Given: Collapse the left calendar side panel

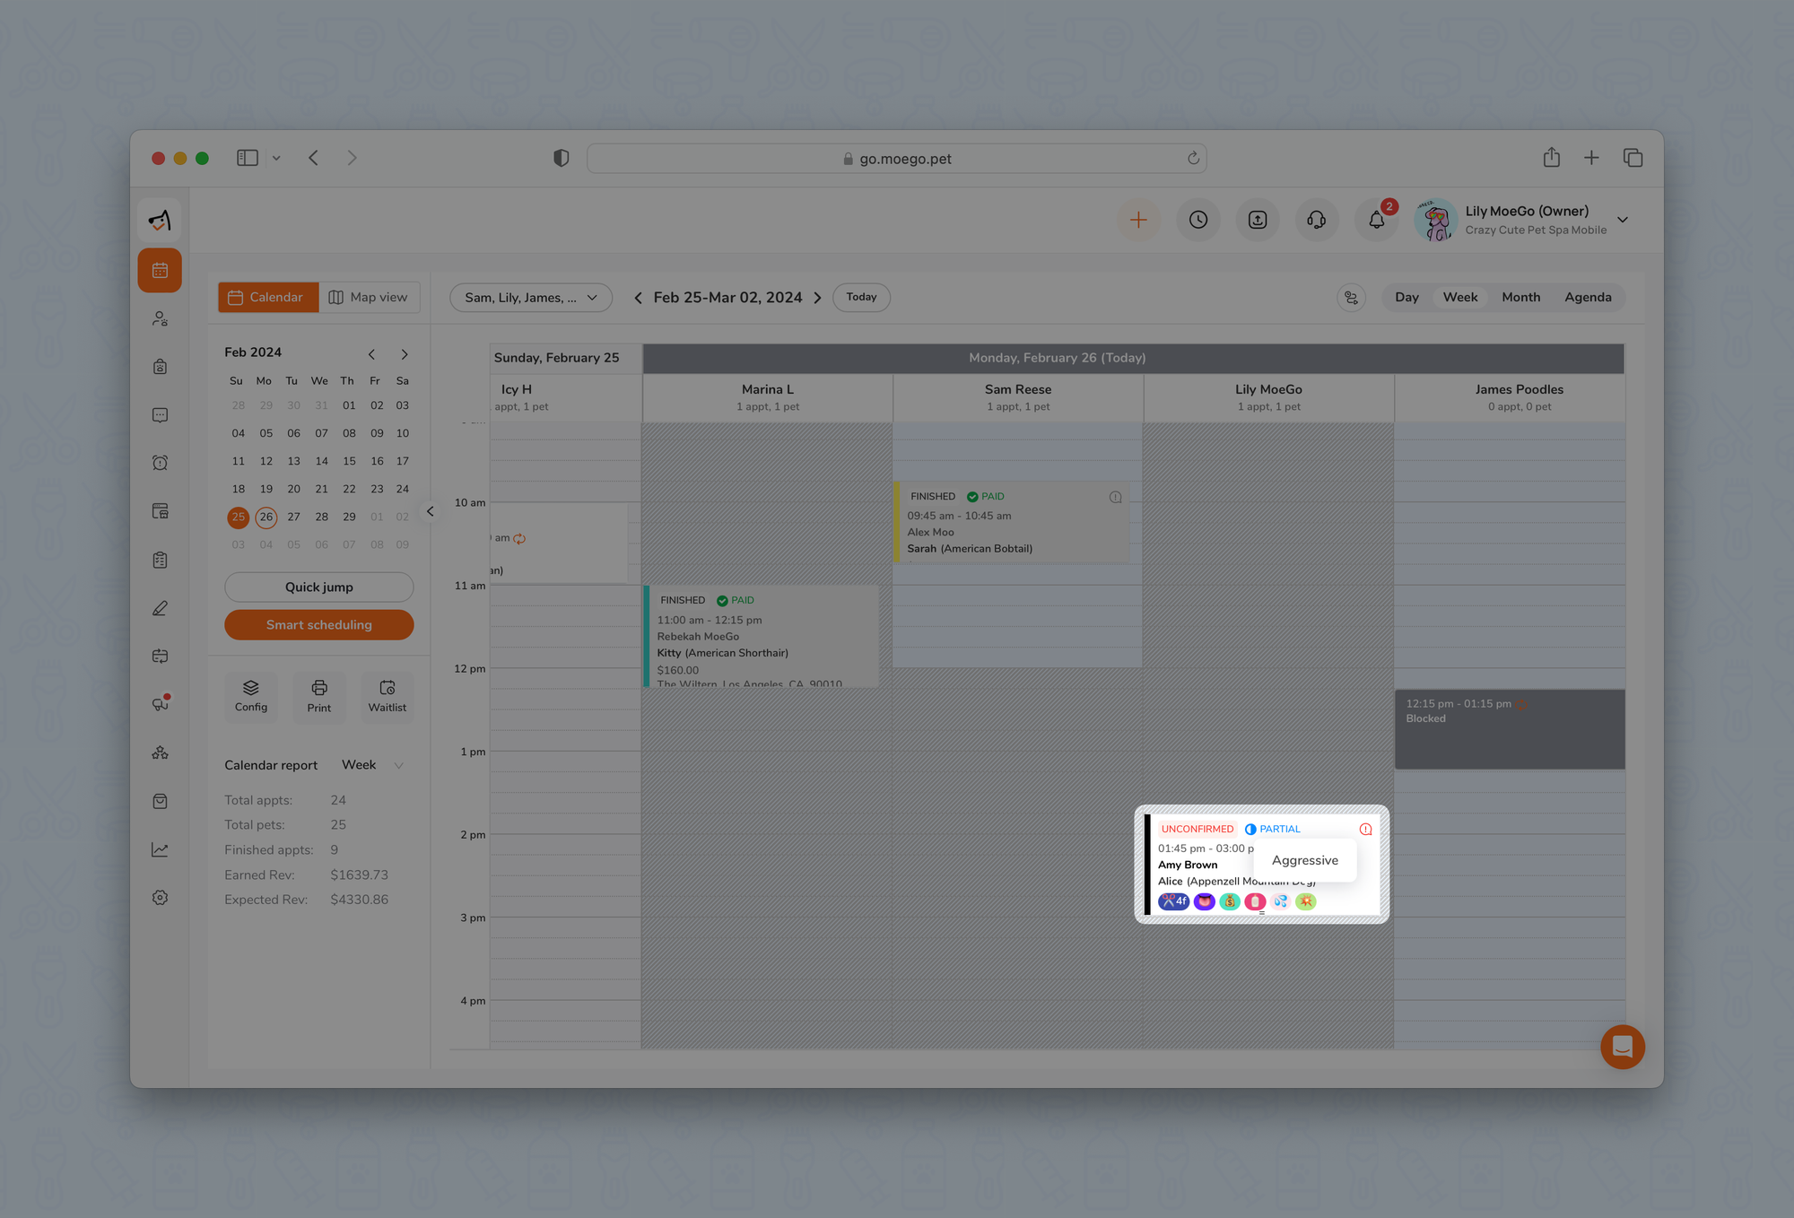Looking at the screenshot, I should coord(431,511).
